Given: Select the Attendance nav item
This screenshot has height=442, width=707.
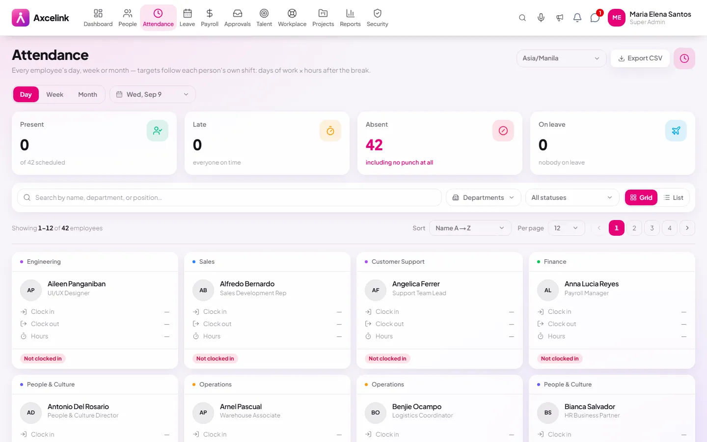Looking at the screenshot, I should (x=158, y=18).
